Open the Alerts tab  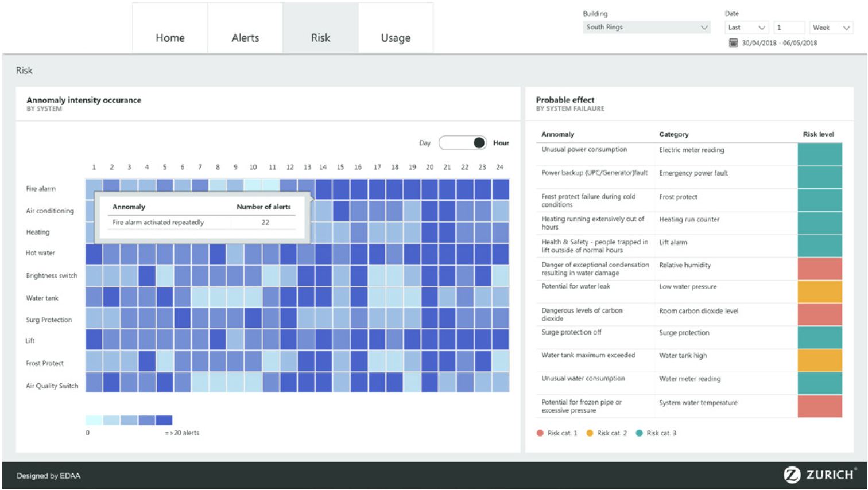pos(245,38)
